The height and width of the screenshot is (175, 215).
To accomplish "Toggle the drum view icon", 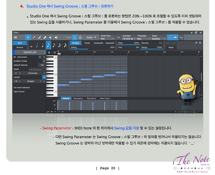I will click(55, 52).
